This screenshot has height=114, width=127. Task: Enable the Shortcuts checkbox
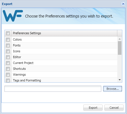tap(8, 69)
